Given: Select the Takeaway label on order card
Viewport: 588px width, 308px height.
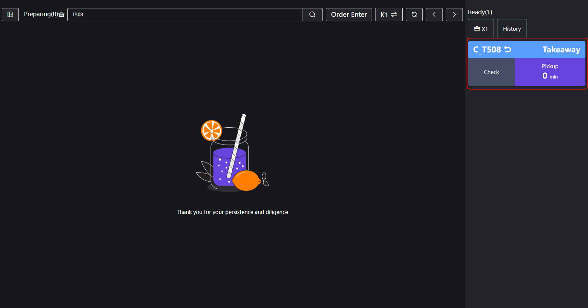Looking at the screenshot, I should click(561, 49).
